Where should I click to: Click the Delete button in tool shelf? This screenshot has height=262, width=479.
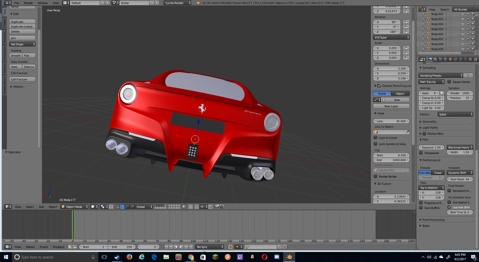tap(22, 32)
